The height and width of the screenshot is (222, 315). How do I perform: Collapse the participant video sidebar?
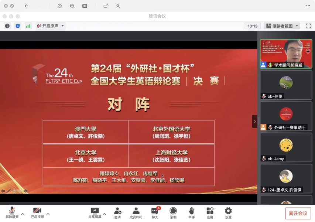tap(254, 122)
